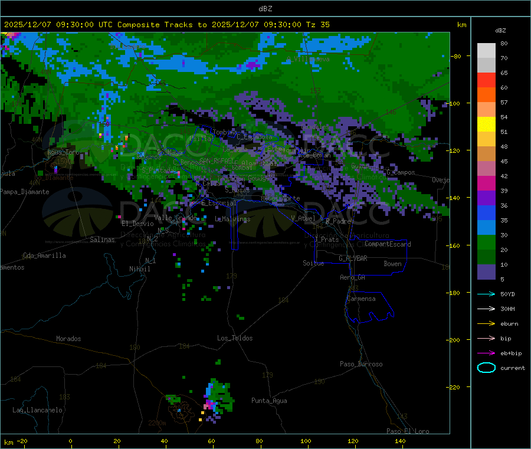Click the yellow eburn arrow in legend
The image size is (531, 449).
pos(486,324)
